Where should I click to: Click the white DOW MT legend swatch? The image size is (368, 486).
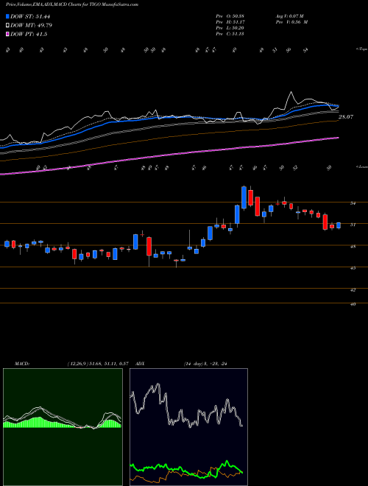[8, 26]
